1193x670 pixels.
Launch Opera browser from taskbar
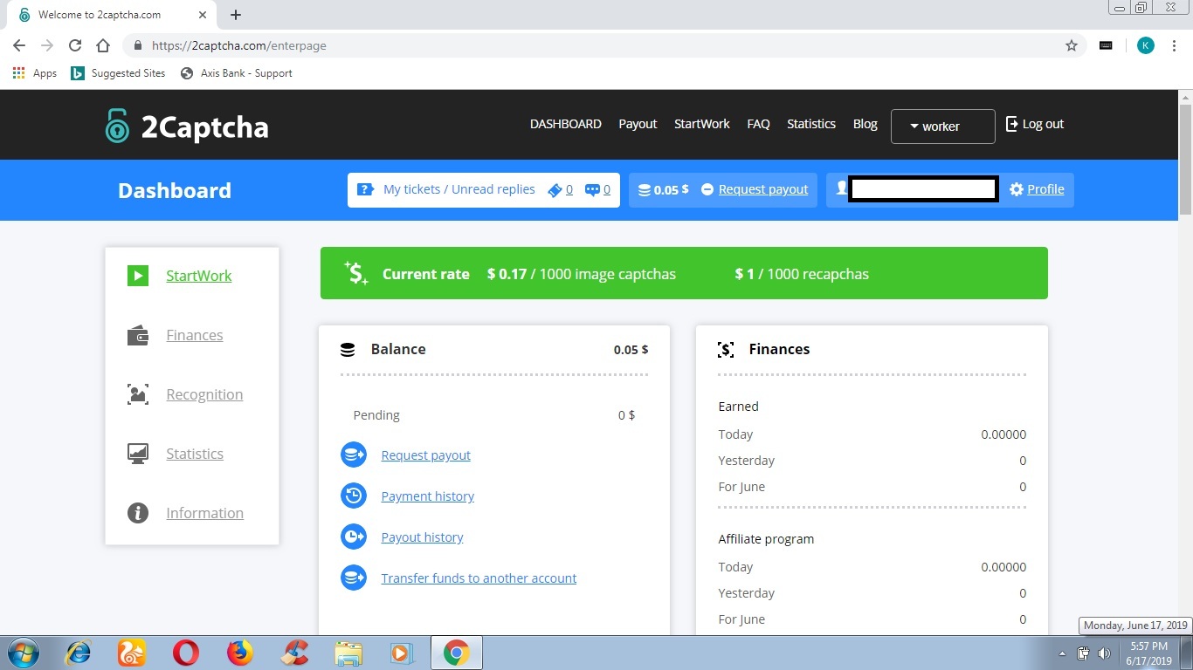click(x=185, y=653)
